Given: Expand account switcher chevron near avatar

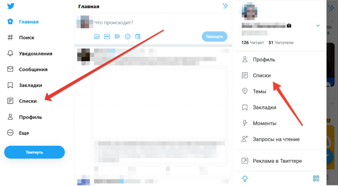Looking at the screenshot, I should click(318, 26).
